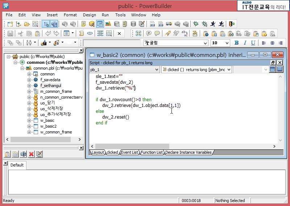The image size is (290, 206).
Task: Select center text alignment
Action: 272,43
